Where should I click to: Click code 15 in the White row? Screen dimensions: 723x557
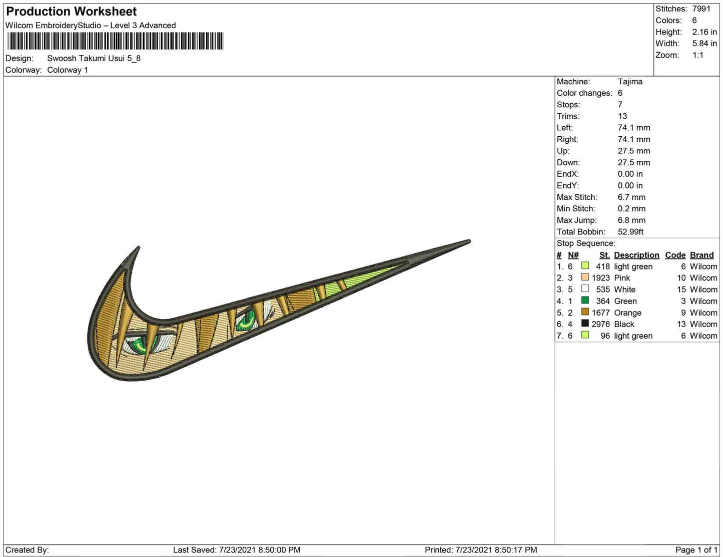coord(681,290)
